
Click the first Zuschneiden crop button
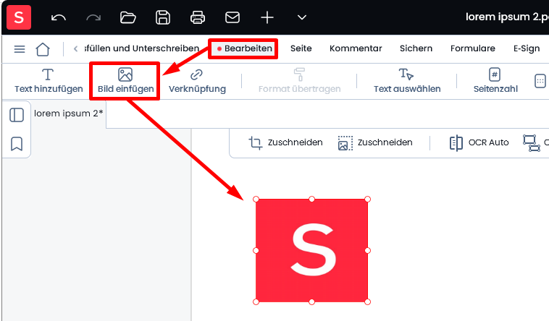[285, 142]
